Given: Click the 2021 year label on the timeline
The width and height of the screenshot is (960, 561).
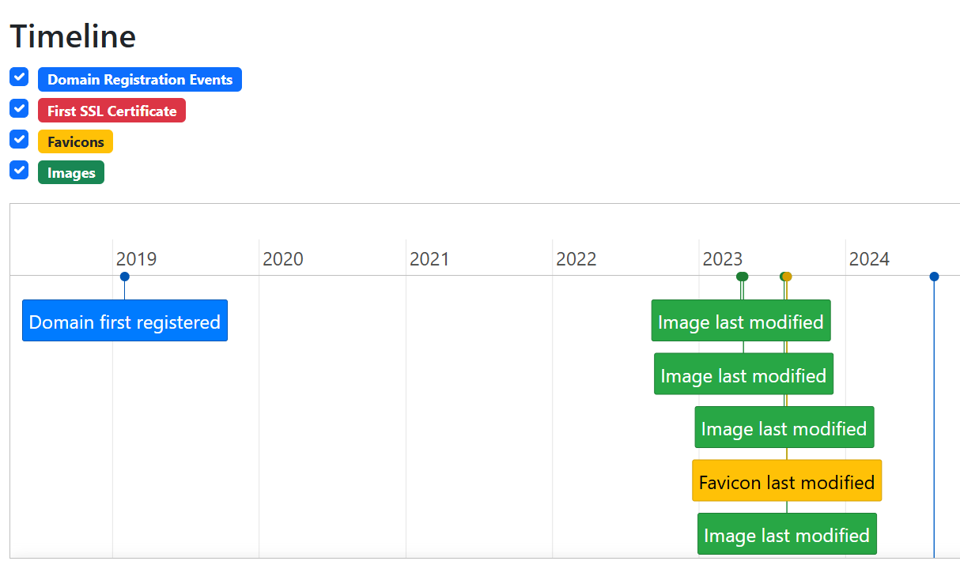Looking at the screenshot, I should click(430, 258).
